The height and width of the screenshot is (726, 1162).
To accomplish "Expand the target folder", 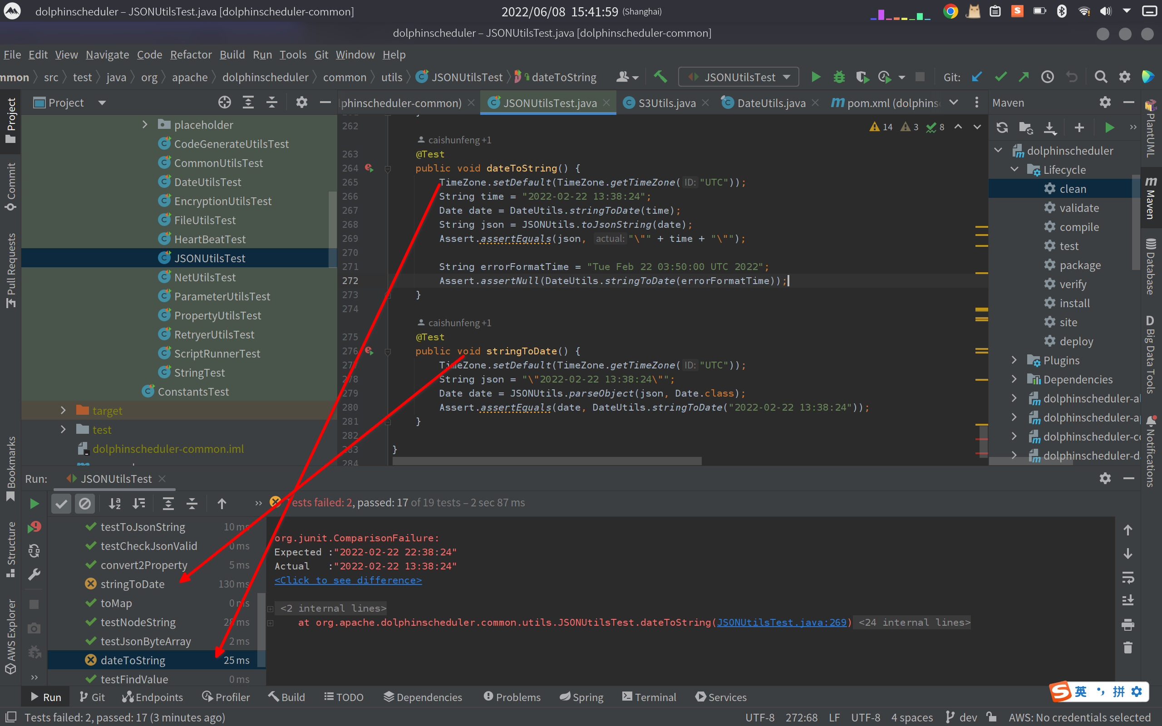I will coord(63,411).
